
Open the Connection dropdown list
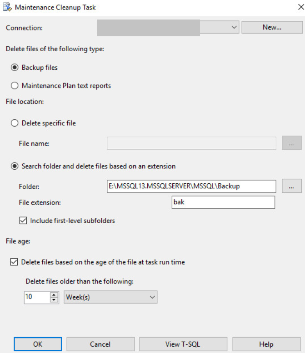(234, 27)
